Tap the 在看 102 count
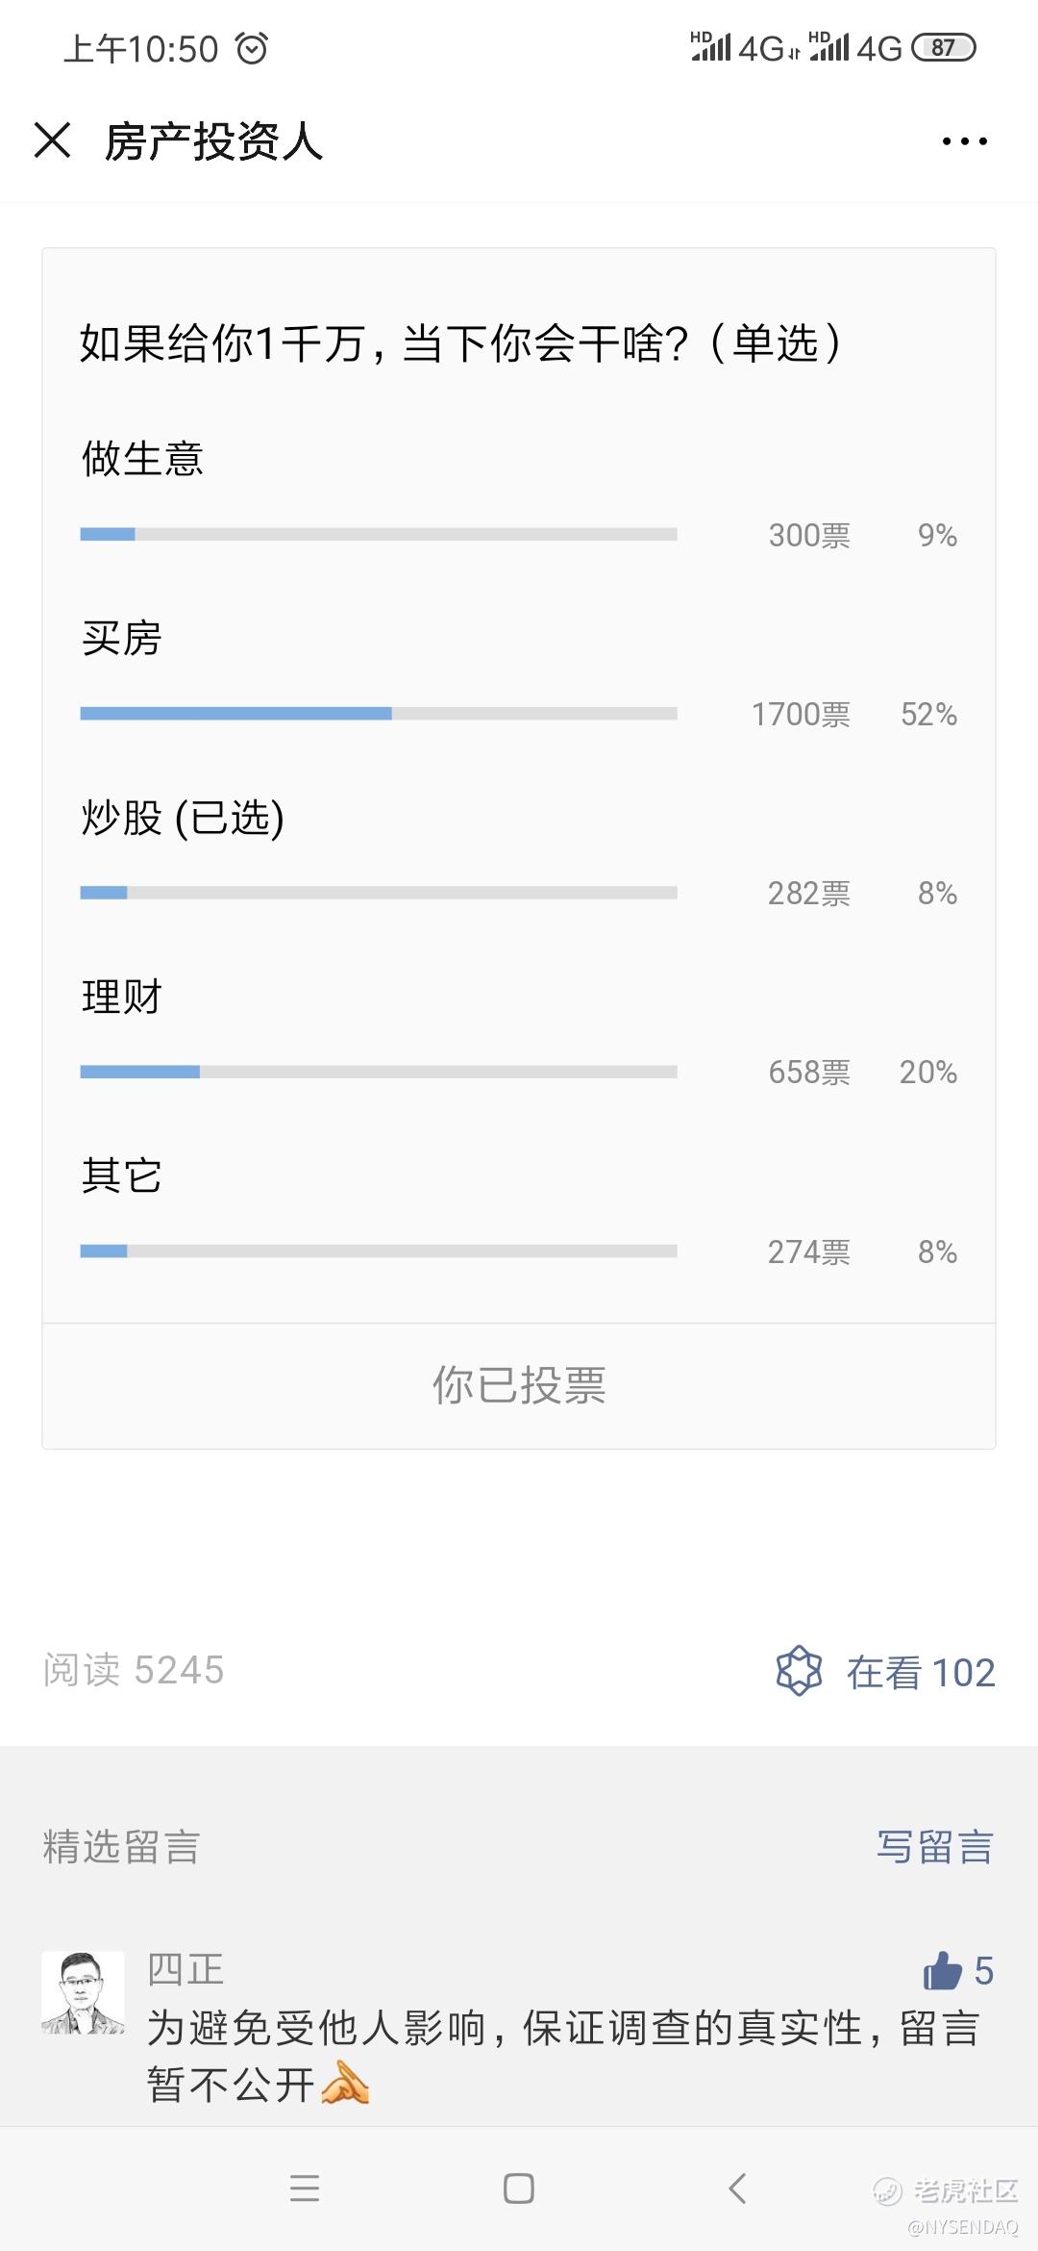The image size is (1038, 2251). pyautogui.click(x=920, y=1672)
